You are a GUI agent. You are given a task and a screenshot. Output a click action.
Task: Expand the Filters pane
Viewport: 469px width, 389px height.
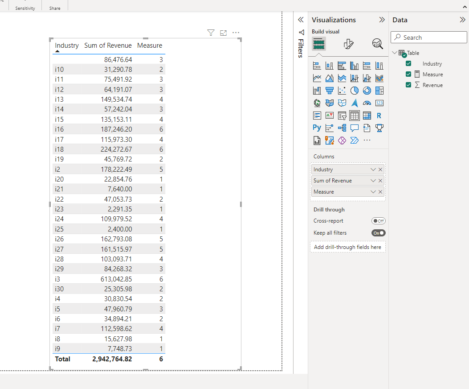[301, 20]
